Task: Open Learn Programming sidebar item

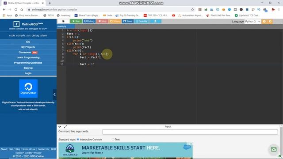Action: pyautogui.click(x=28, y=57)
